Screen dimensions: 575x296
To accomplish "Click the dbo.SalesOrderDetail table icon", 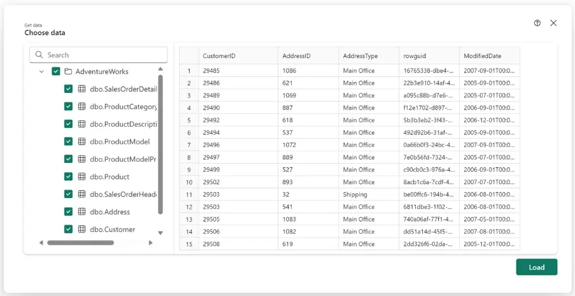I will click(82, 88).
